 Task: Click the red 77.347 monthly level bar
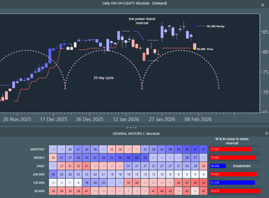[x=231, y=149]
